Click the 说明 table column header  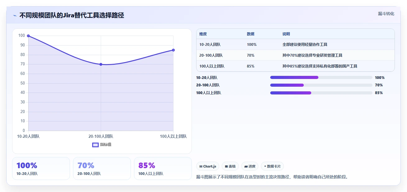pyautogui.click(x=286, y=34)
